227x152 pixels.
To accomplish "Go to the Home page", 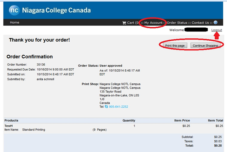I will pyautogui.click(x=15, y=22).
